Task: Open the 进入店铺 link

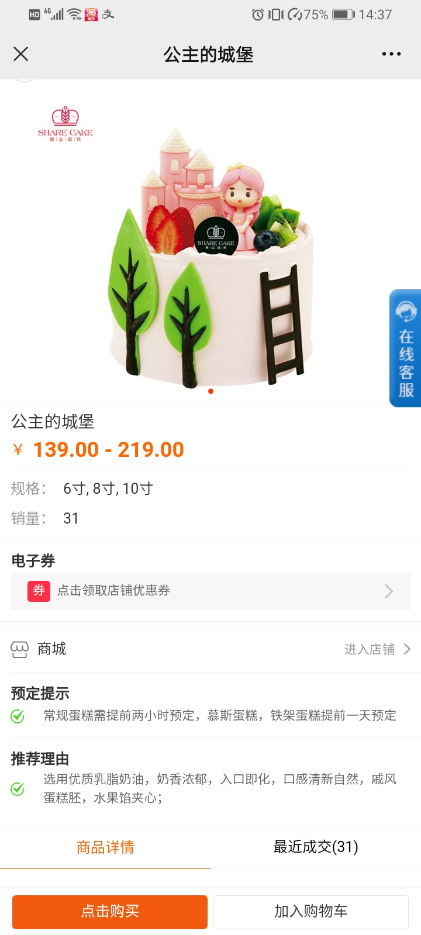Action: [x=369, y=649]
